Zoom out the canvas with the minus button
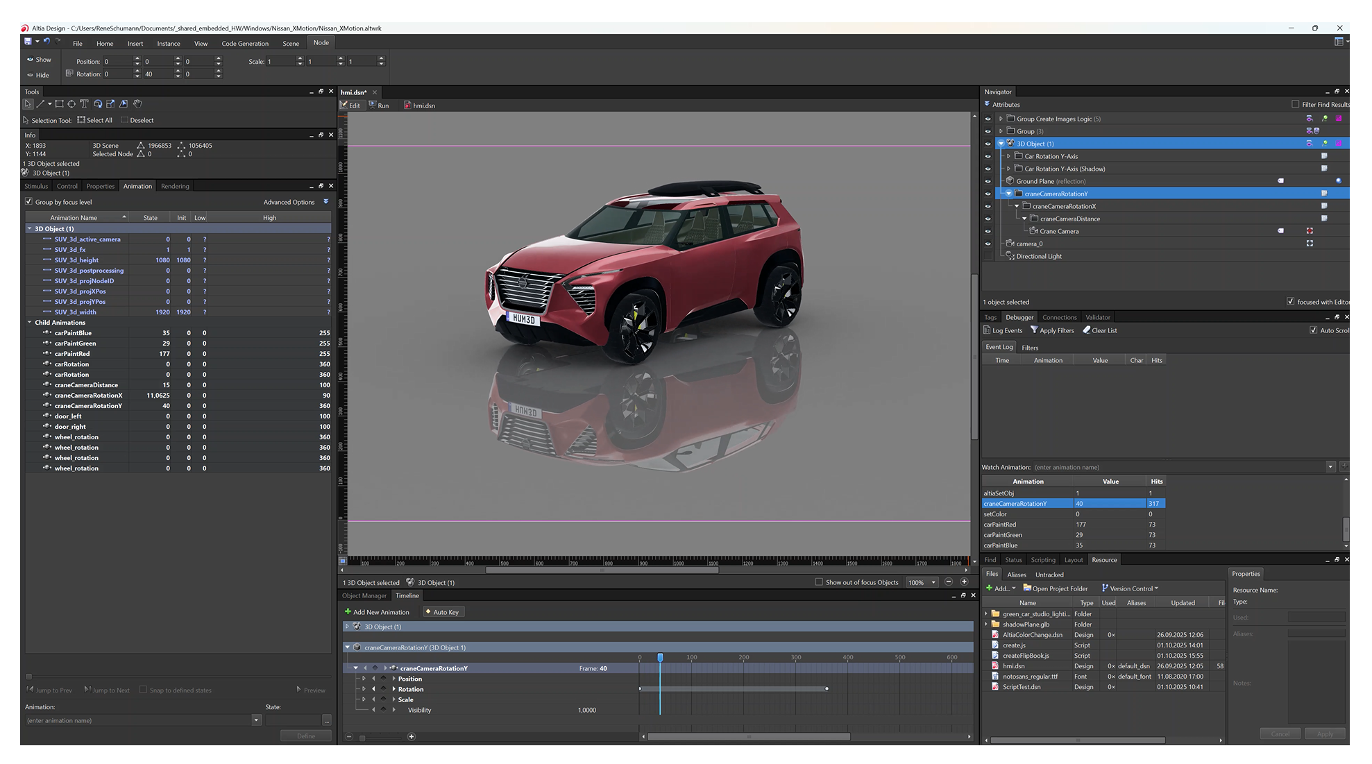The height and width of the screenshot is (764, 1372). click(x=949, y=582)
